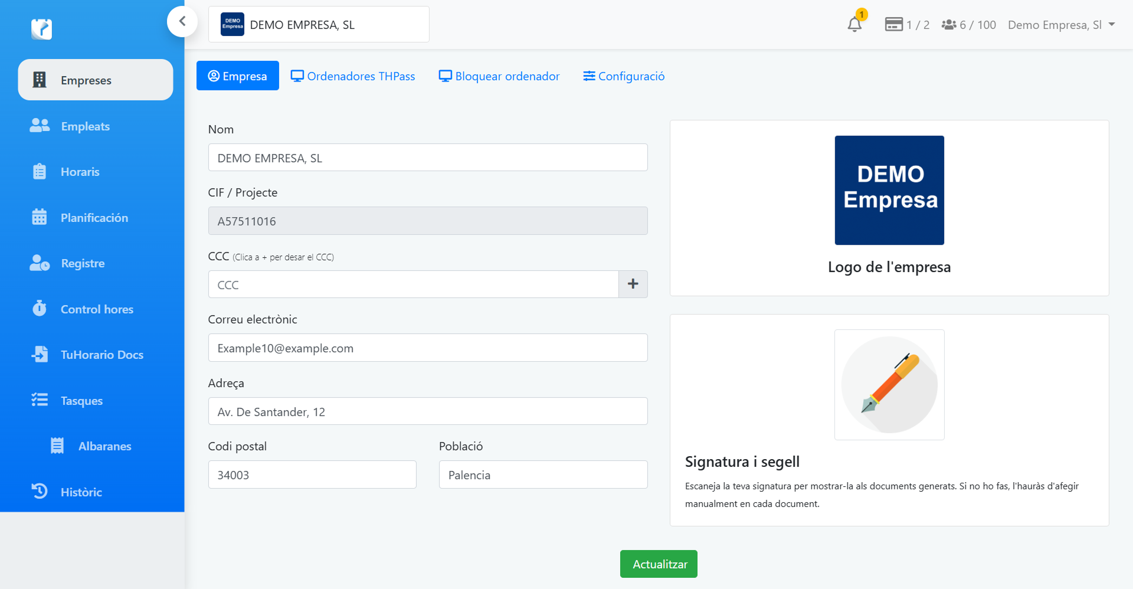Click the licenses card icon showing 1 / 2

(894, 24)
